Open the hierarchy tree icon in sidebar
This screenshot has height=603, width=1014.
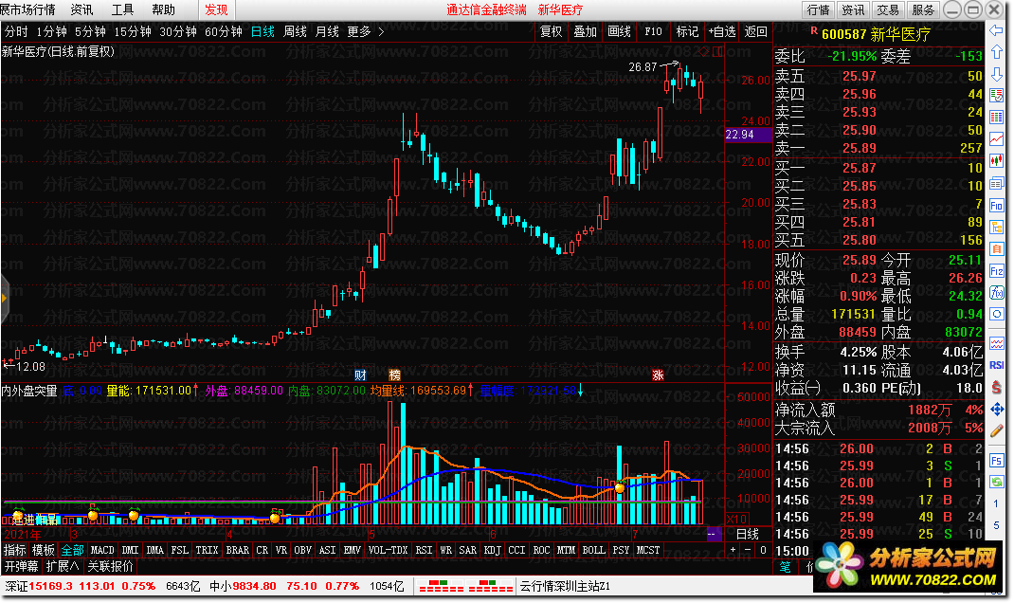click(997, 228)
